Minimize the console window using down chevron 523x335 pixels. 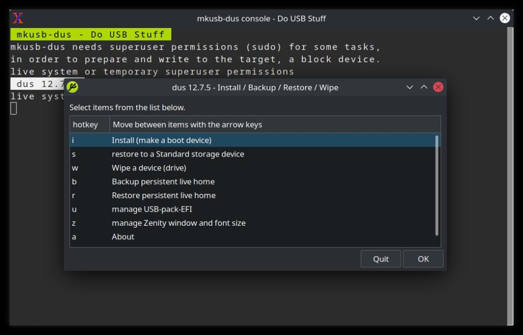(476, 18)
